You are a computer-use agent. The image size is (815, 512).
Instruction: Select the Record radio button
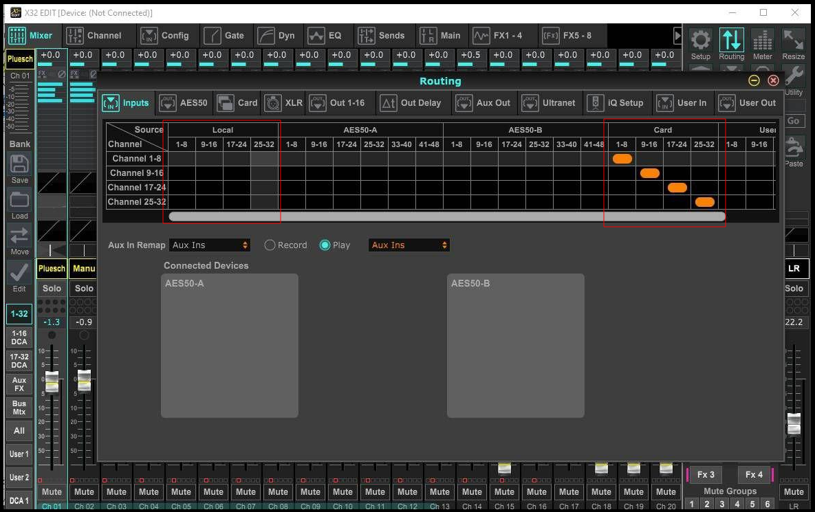click(270, 245)
